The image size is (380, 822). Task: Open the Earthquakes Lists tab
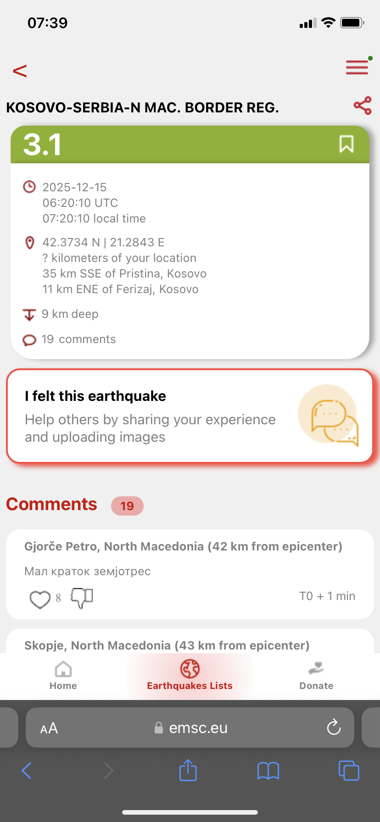[x=190, y=676]
